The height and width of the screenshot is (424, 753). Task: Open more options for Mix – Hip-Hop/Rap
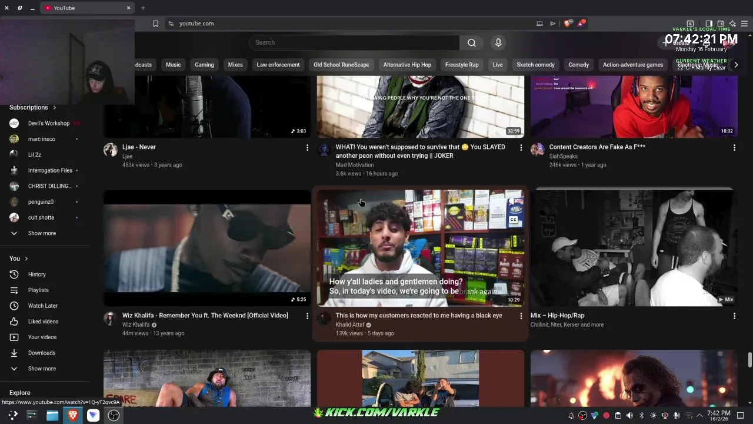click(734, 316)
